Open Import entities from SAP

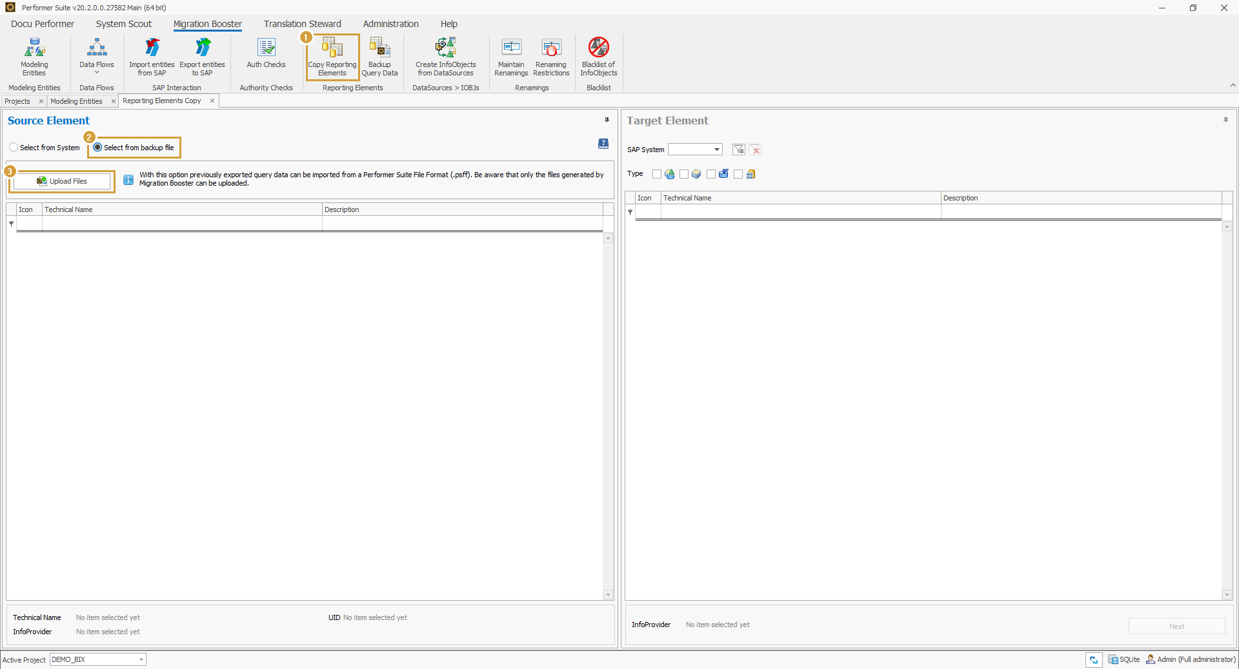point(151,58)
